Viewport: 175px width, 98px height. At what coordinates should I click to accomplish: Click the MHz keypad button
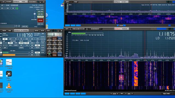point(60,38)
